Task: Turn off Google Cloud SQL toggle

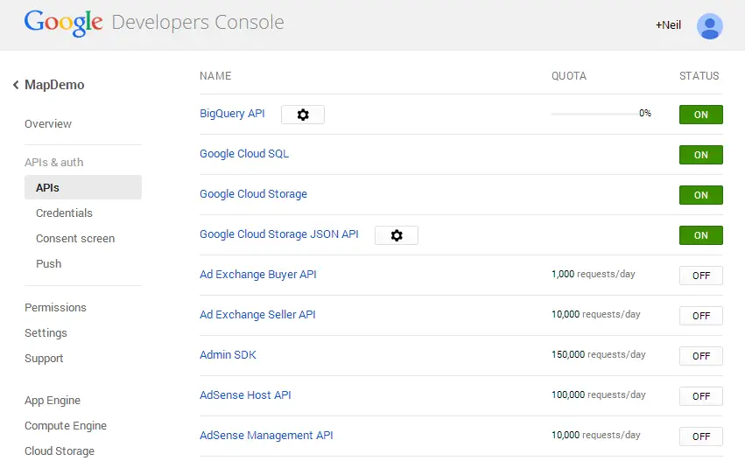Action: coord(701,155)
